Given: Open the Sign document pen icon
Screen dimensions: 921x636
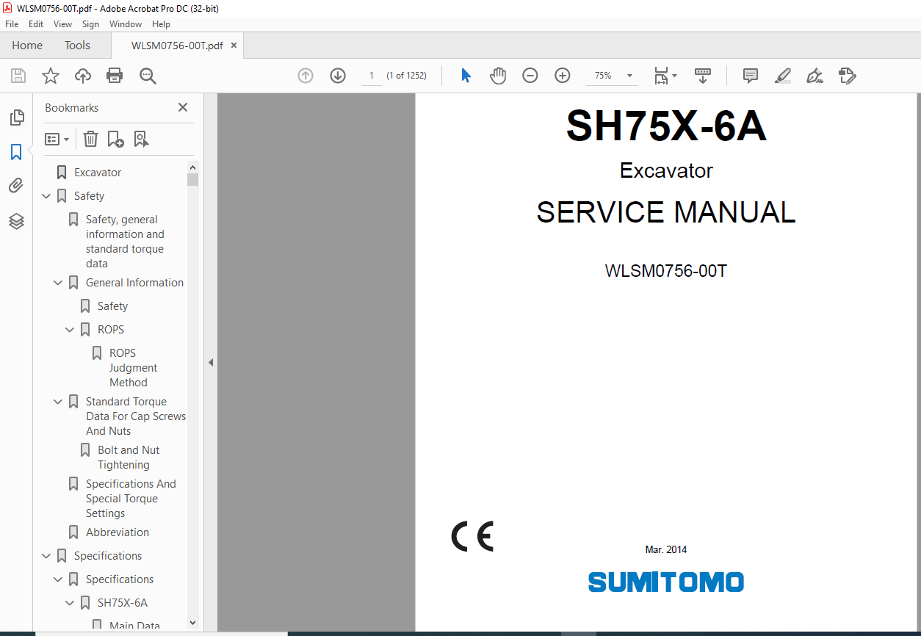Looking at the screenshot, I should pos(815,76).
